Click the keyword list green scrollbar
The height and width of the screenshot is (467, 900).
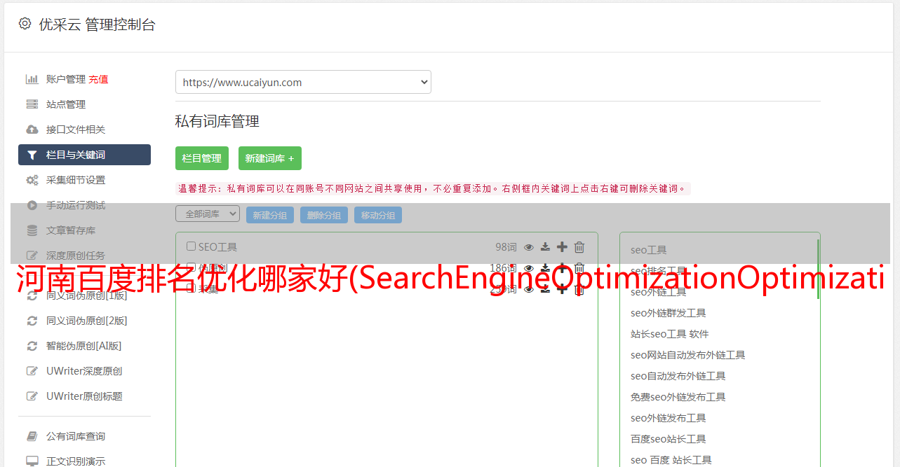tap(818, 270)
